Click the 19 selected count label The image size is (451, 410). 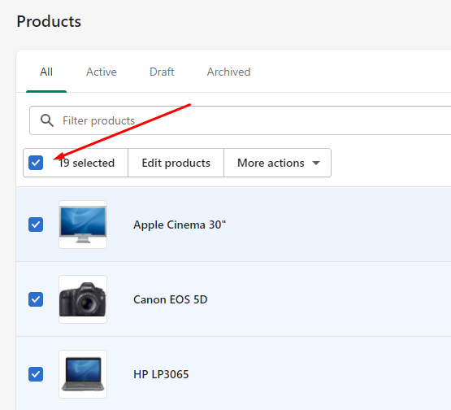(x=87, y=163)
